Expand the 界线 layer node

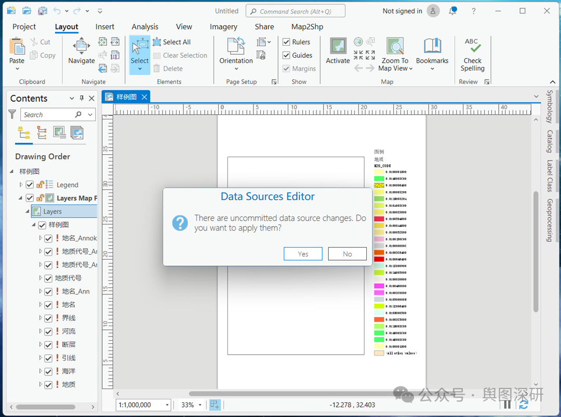pos(41,318)
